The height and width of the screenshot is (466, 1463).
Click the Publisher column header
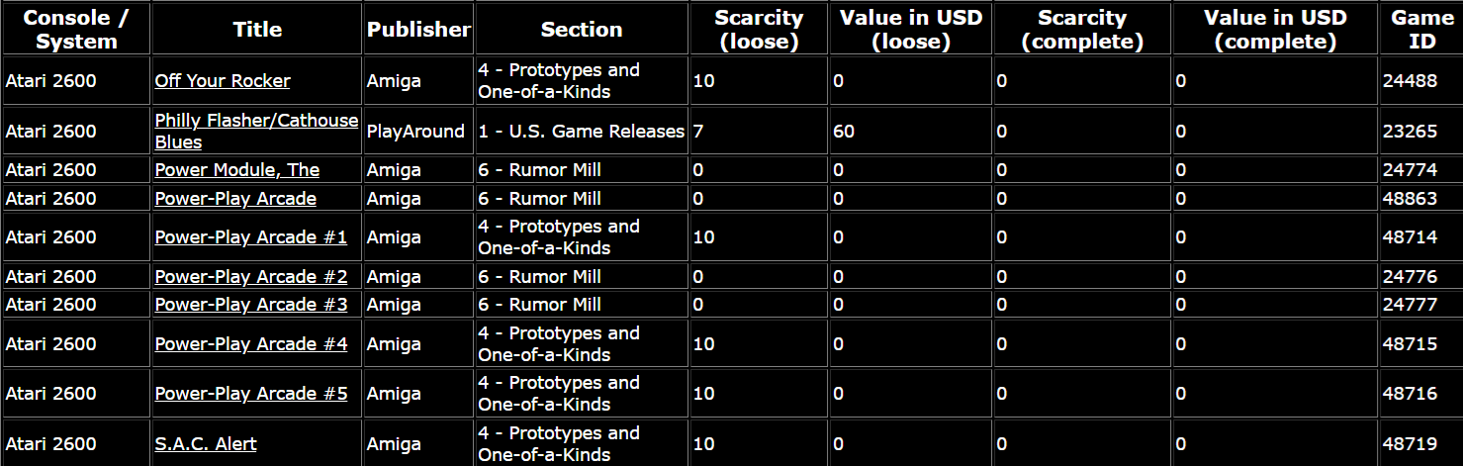tap(418, 30)
